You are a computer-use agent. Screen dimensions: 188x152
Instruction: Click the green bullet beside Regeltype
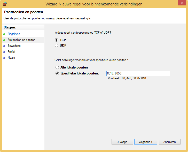pos(4,34)
